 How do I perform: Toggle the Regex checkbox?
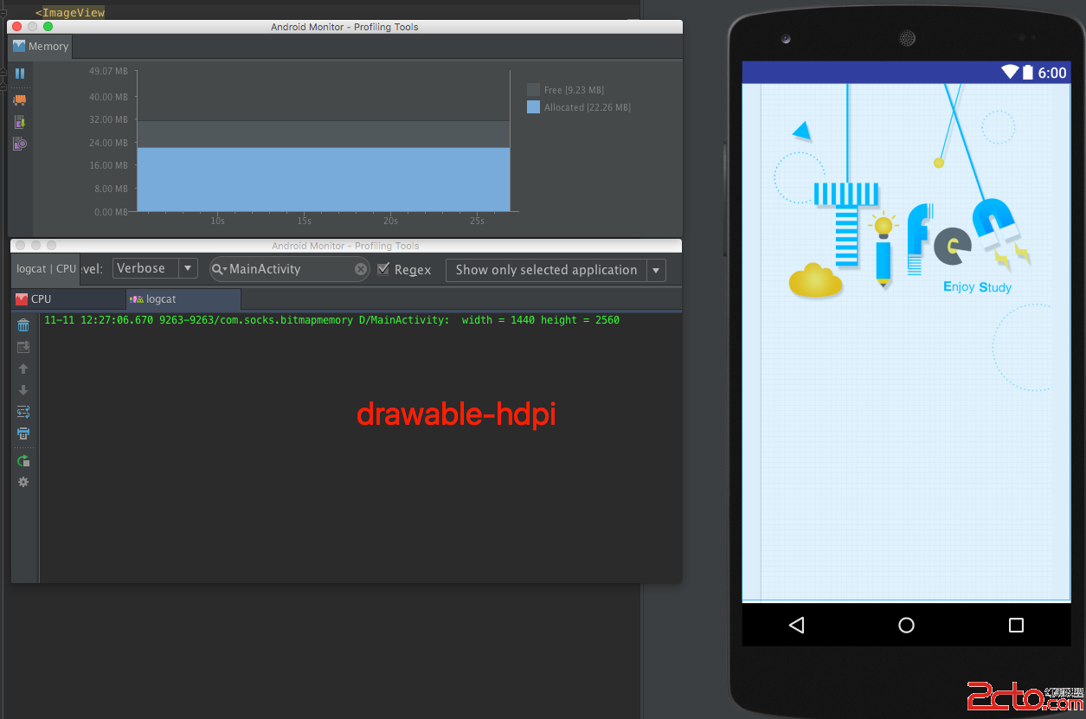click(383, 269)
